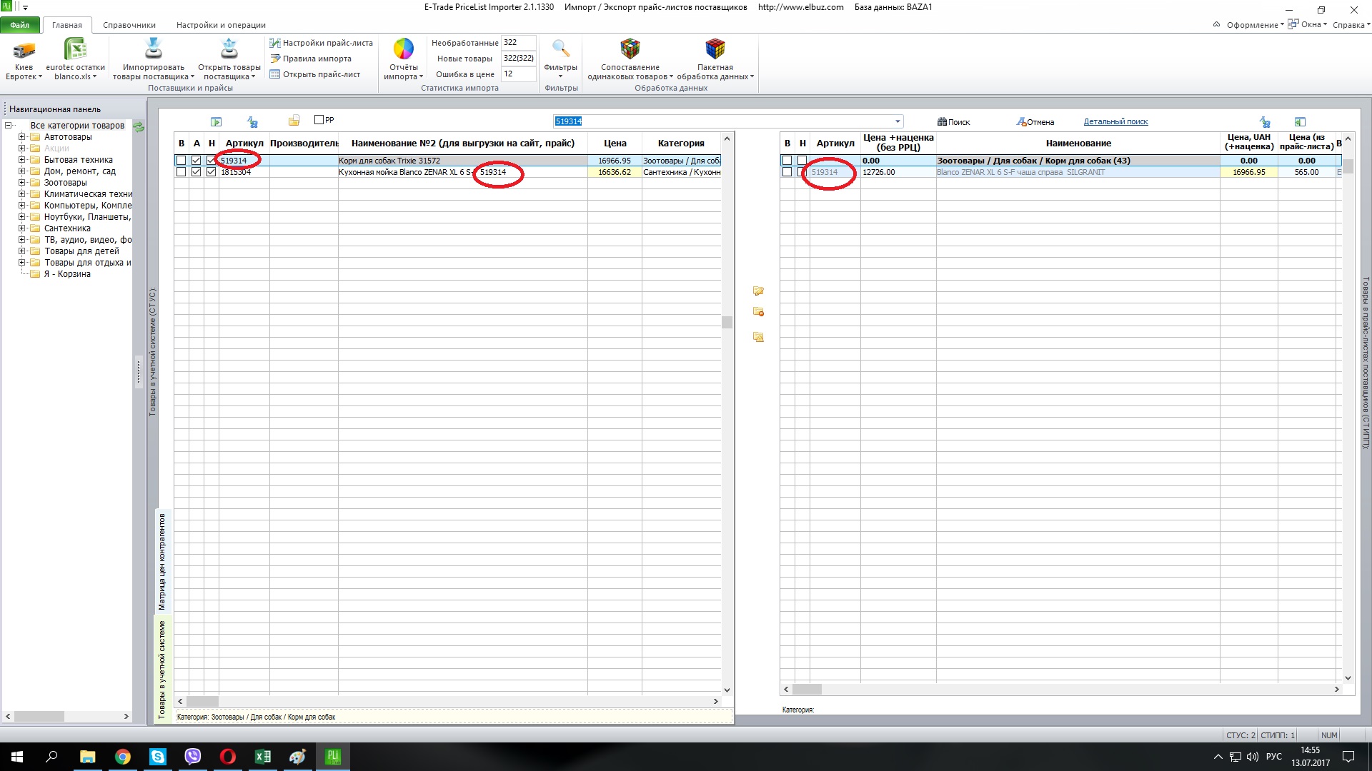Expand the Автотовары category

click(22, 137)
